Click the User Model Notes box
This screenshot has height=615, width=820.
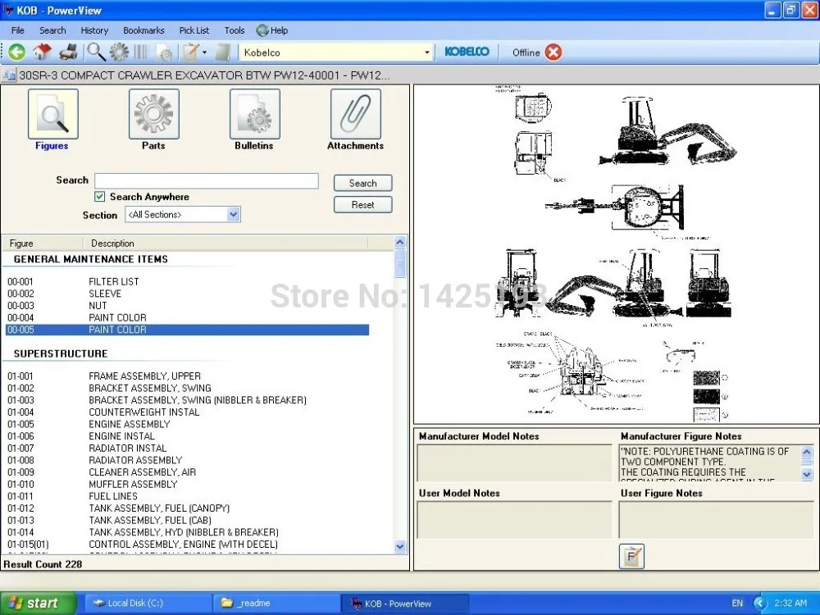tap(514, 519)
